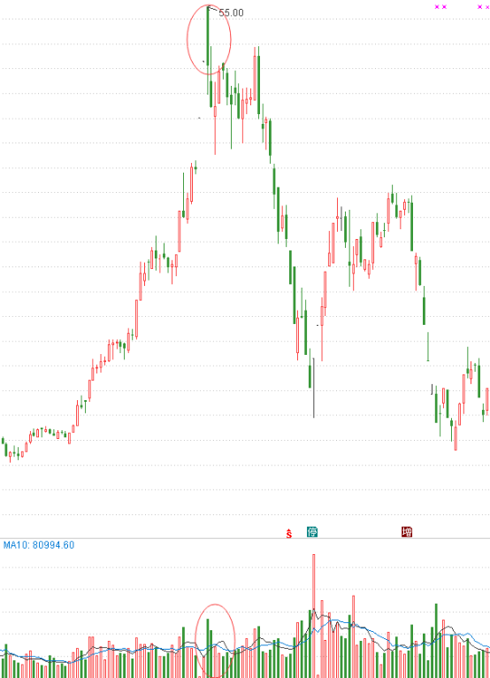Click the tallest red volume bar
Screen dimensions: 490x678
pos(314,616)
